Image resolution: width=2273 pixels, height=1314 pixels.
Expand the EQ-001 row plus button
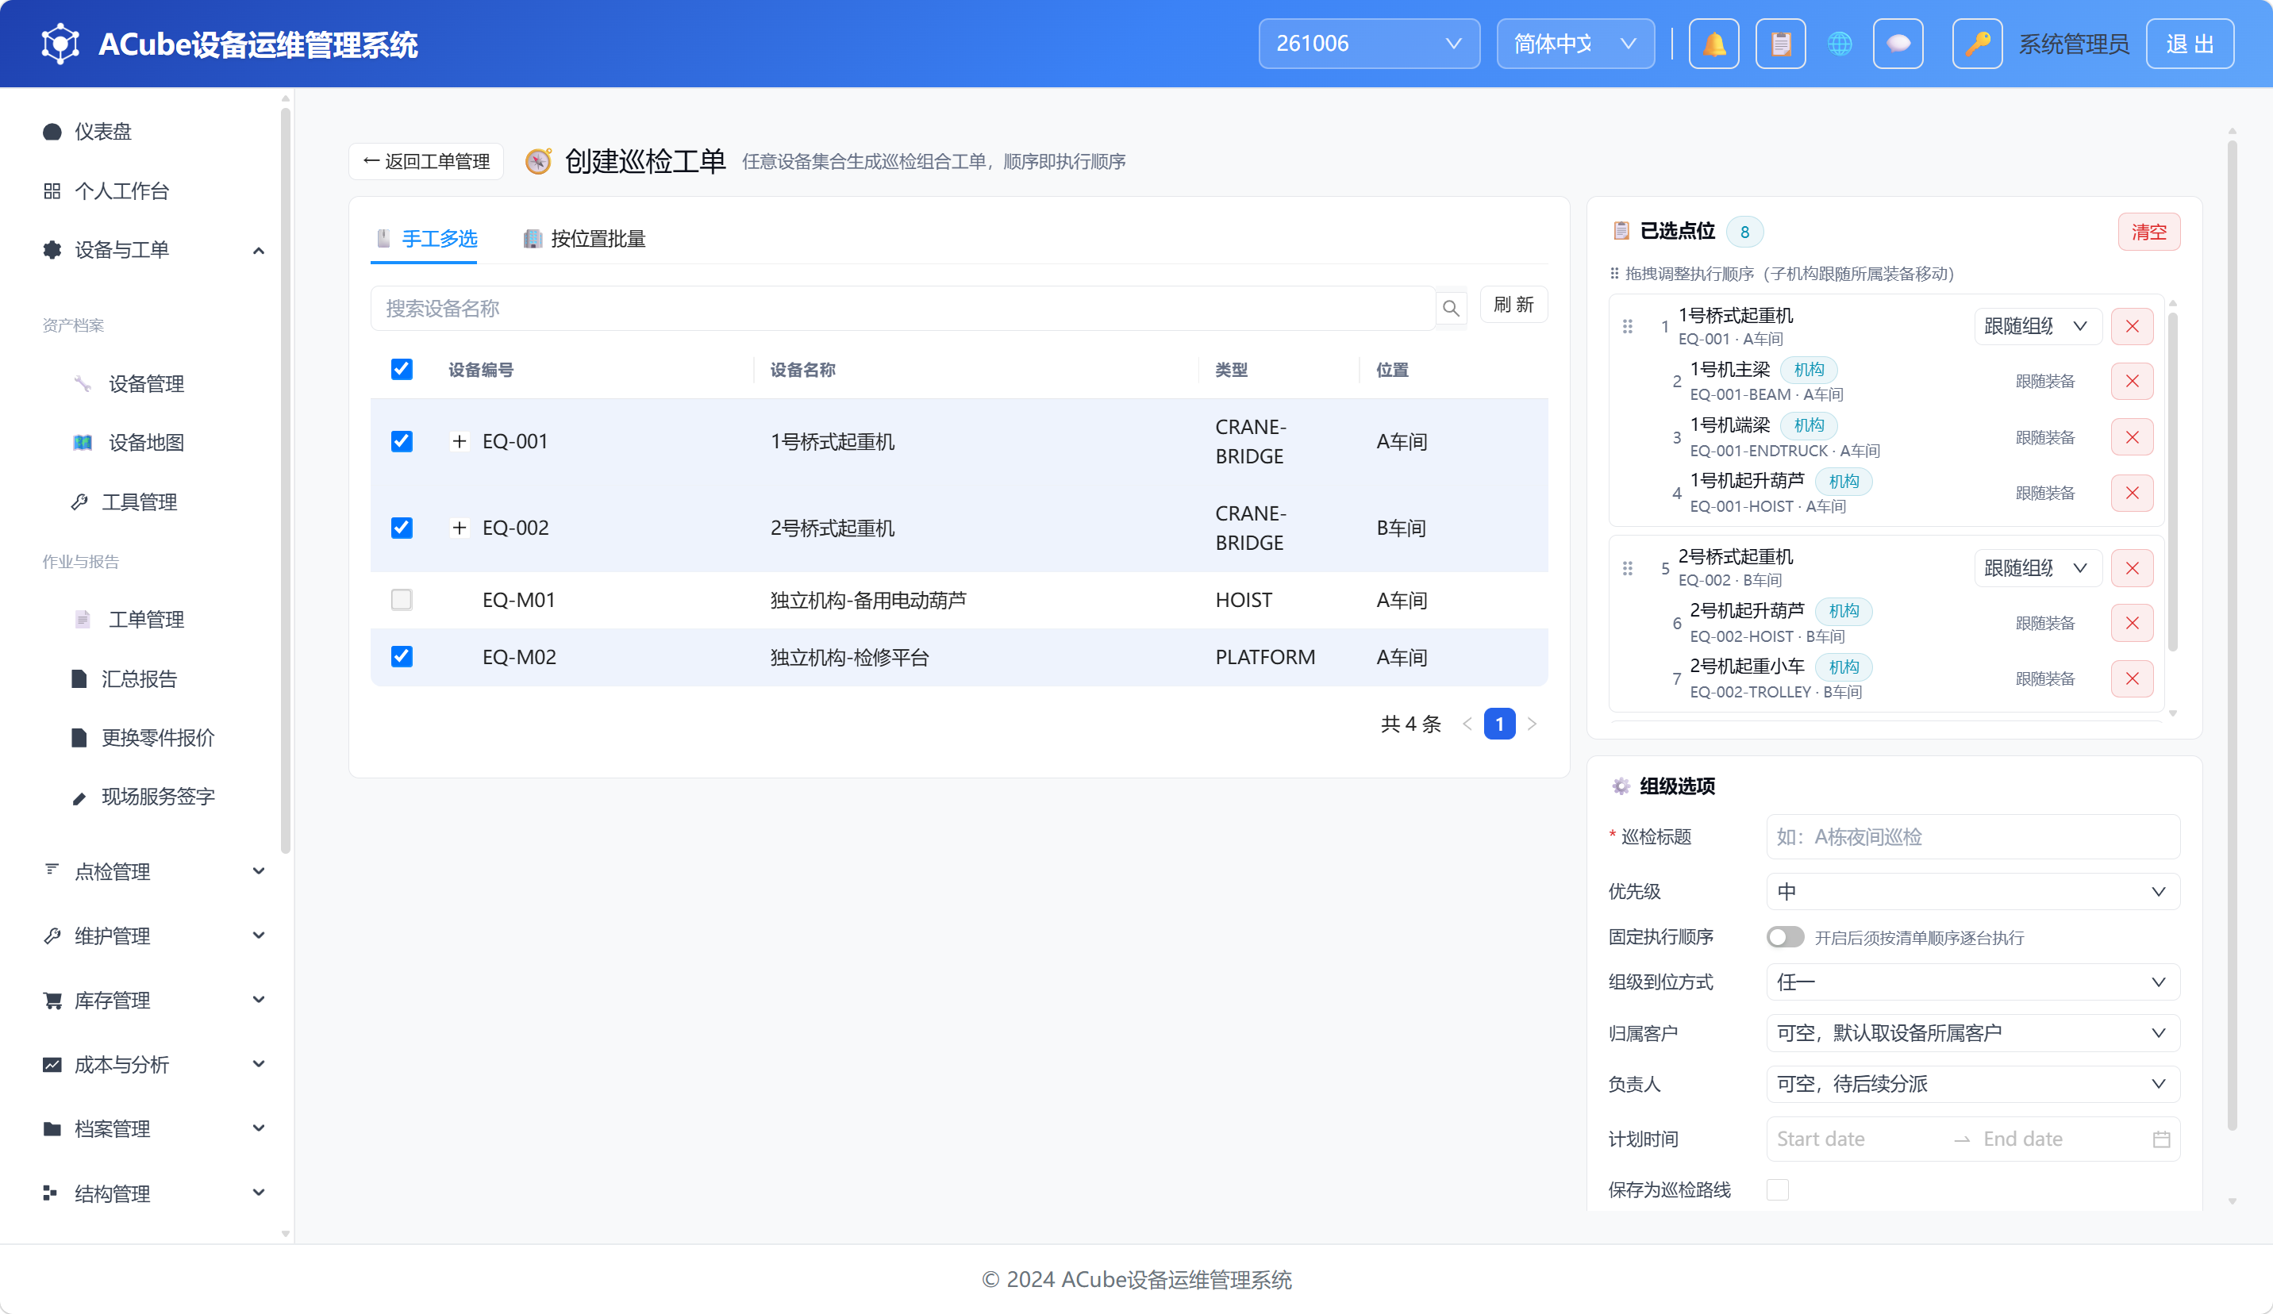tap(459, 441)
